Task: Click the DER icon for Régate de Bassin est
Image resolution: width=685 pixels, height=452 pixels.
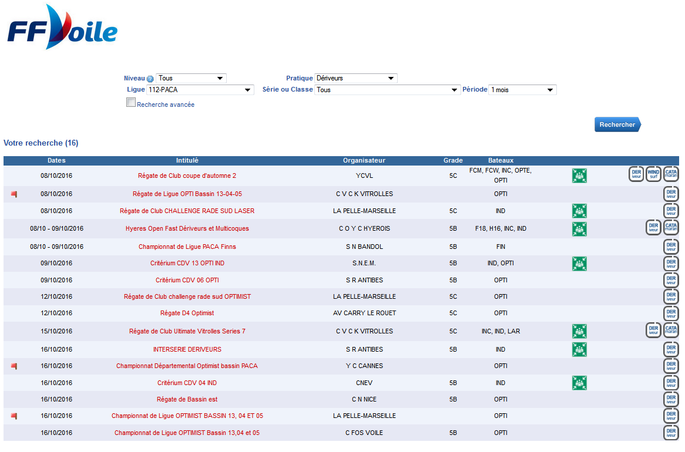Action: [671, 400]
